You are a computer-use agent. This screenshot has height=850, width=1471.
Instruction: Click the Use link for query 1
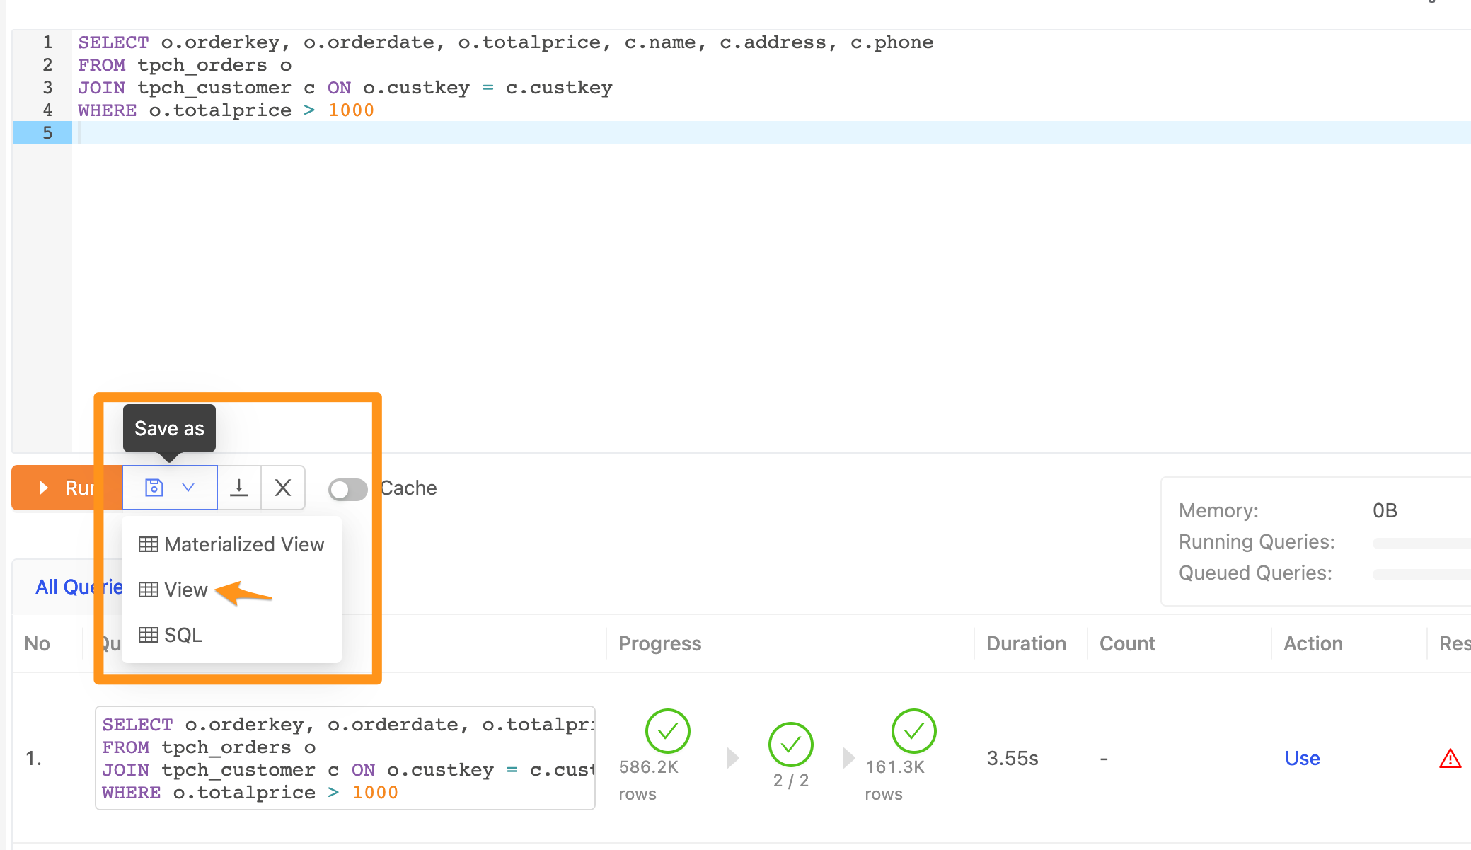pyautogui.click(x=1302, y=758)
